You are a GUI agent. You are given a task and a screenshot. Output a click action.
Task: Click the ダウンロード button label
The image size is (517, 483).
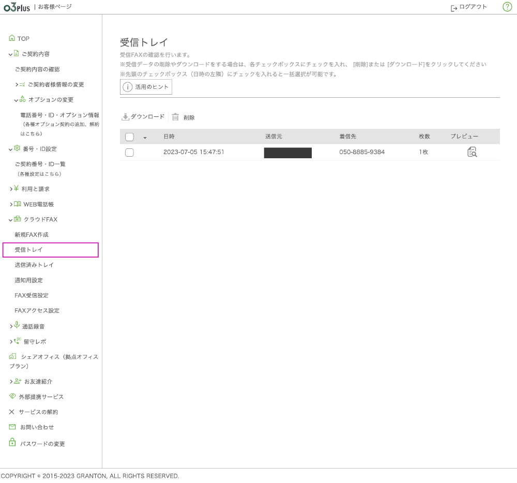click(x=147, y=117)
